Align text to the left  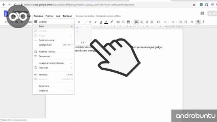click(136, 22)
